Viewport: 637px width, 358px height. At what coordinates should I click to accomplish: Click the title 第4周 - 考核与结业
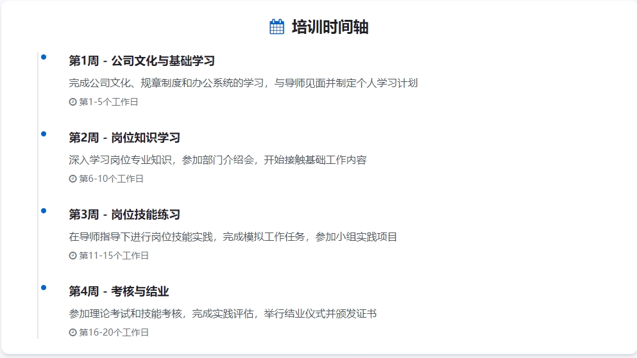coord(119,291)
